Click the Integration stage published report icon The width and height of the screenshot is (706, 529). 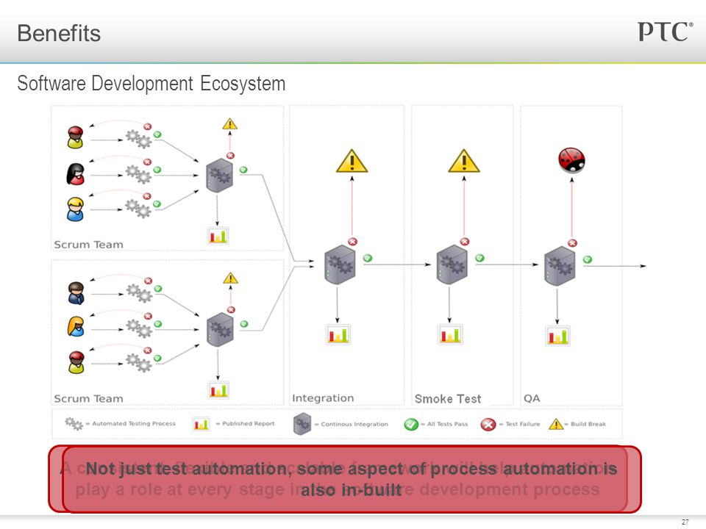tap(338, 335)
